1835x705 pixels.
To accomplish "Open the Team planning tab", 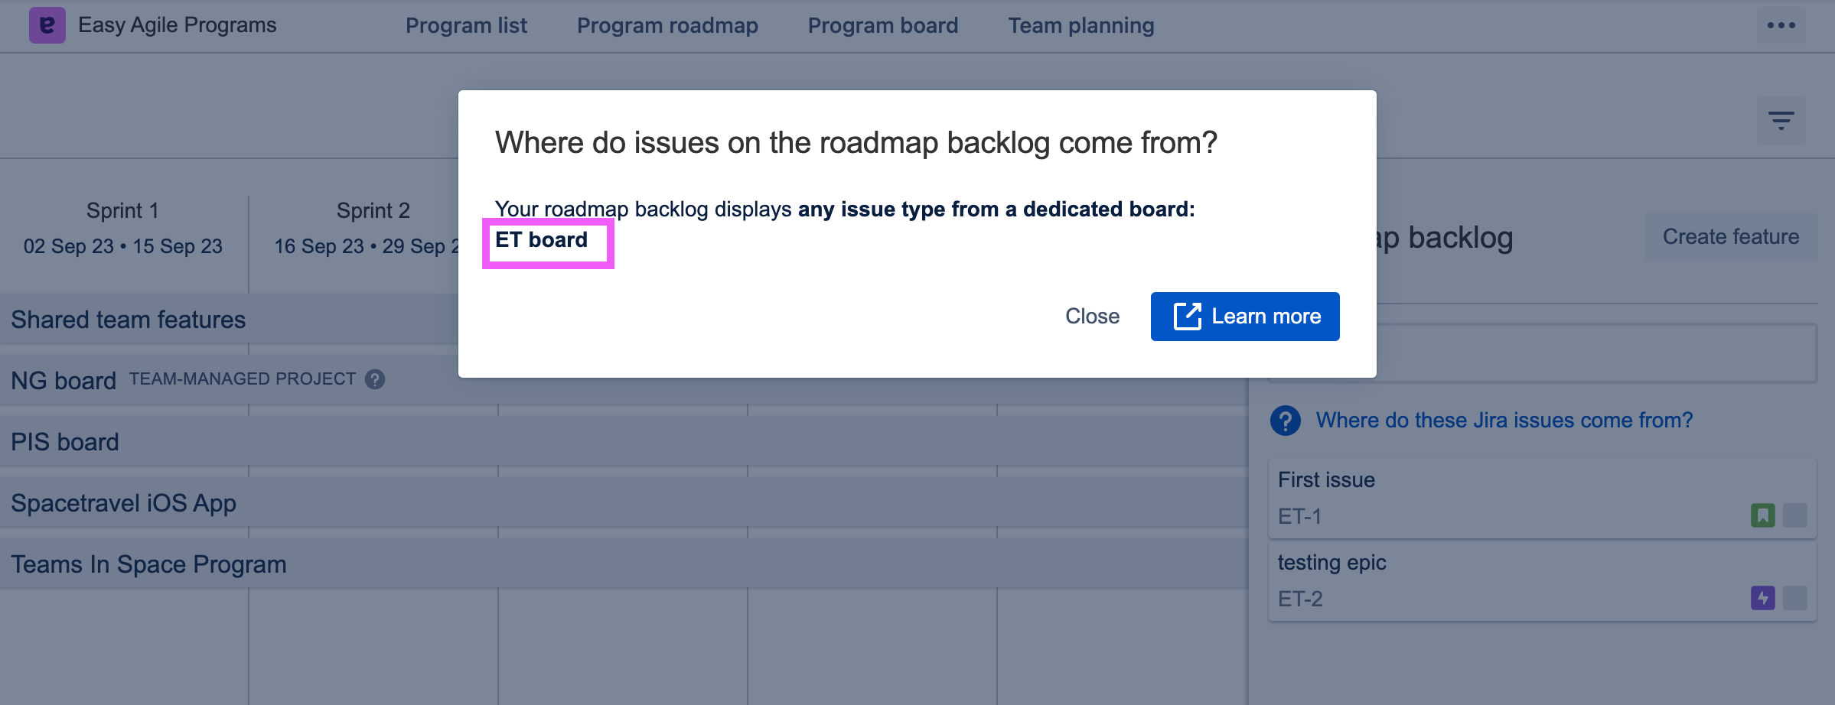I will (x=1081, y=24).
